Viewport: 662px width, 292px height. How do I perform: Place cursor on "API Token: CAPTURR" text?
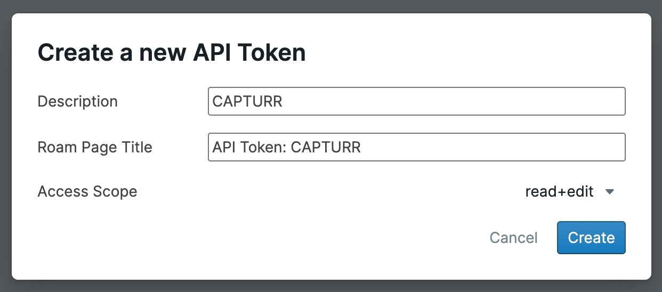pyautogui.click(x=287, y=147)
